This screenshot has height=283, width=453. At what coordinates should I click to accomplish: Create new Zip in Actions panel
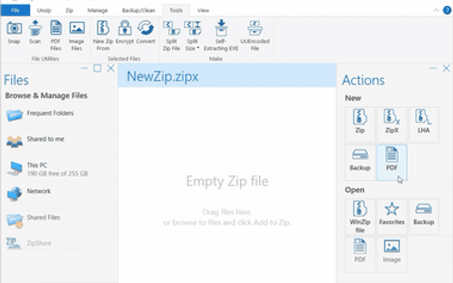point(360,125)
